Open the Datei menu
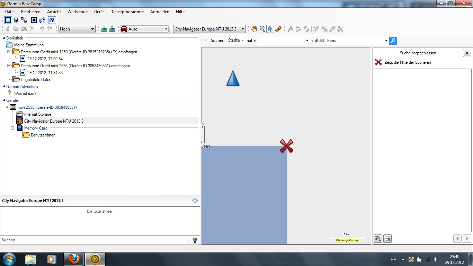This screenshot has height=266, width=473. click(10, 12)
